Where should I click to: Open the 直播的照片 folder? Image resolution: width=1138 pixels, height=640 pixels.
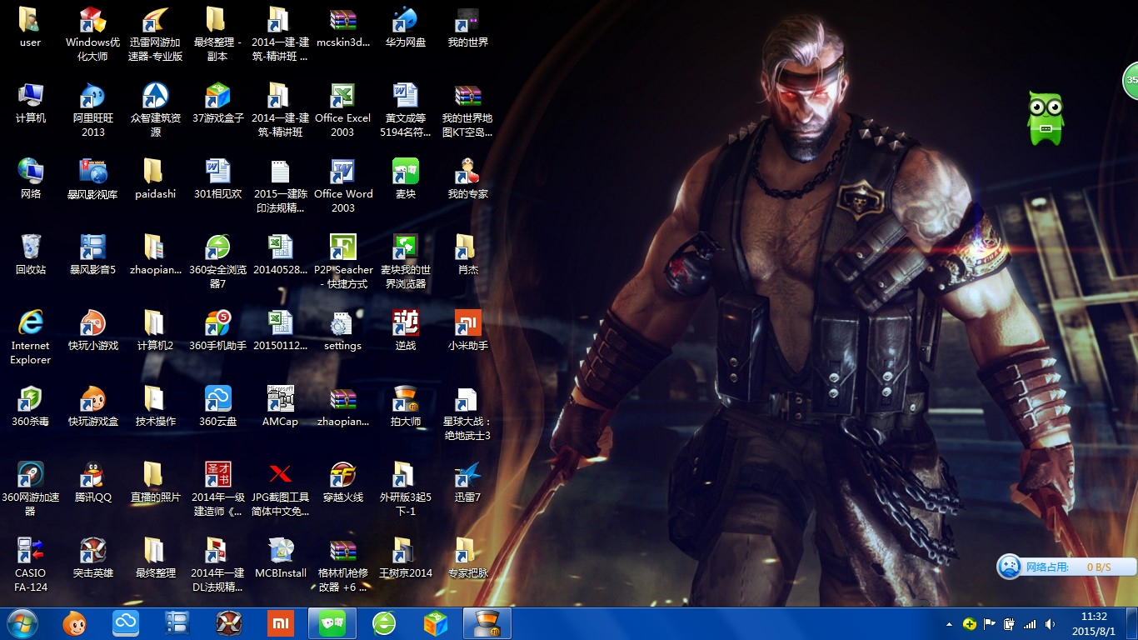155,482
